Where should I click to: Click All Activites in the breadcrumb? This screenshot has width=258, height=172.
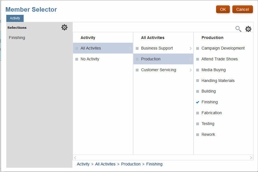pos(105,164)
